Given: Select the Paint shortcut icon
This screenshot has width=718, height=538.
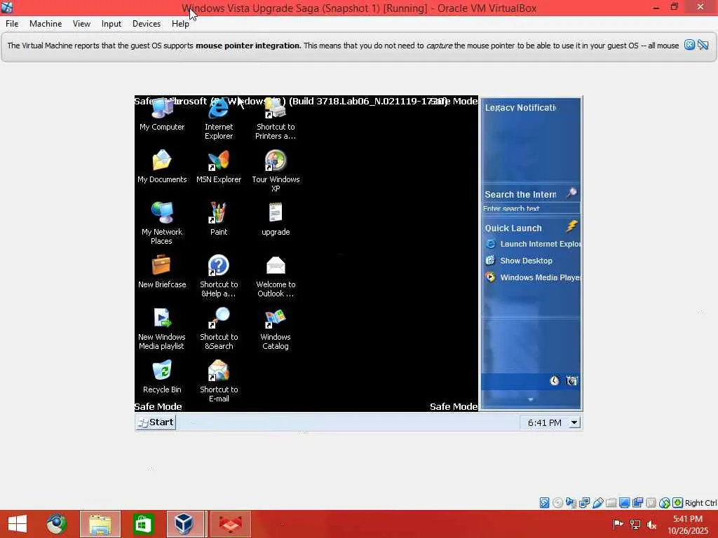Looking at the screenshot, I should tap(219, 219).
